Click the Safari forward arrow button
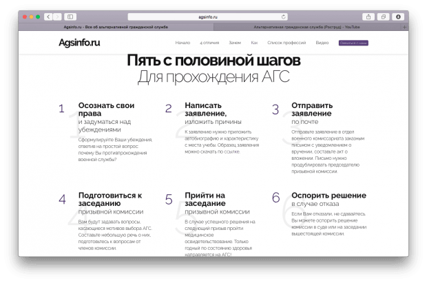Screen dimensions: 427x283 (x=59, y=17)
